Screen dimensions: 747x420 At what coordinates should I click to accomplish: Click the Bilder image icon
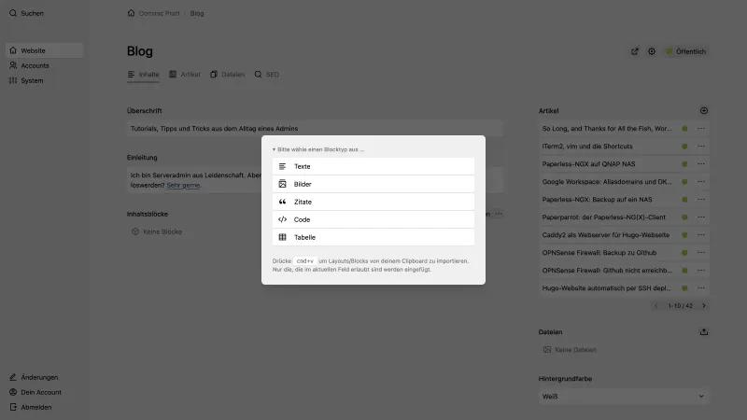283,184
